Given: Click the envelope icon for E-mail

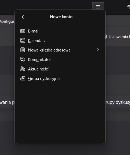Looking at the screenshot, I should (23, 31).
